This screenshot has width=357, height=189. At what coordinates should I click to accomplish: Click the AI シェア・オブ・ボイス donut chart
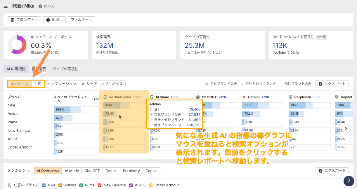pyautogui.click(x=17, y=45)
